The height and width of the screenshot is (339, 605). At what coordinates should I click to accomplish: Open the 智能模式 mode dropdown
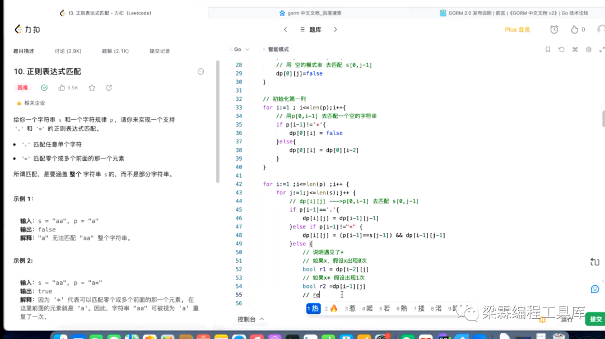click(277, 49)
